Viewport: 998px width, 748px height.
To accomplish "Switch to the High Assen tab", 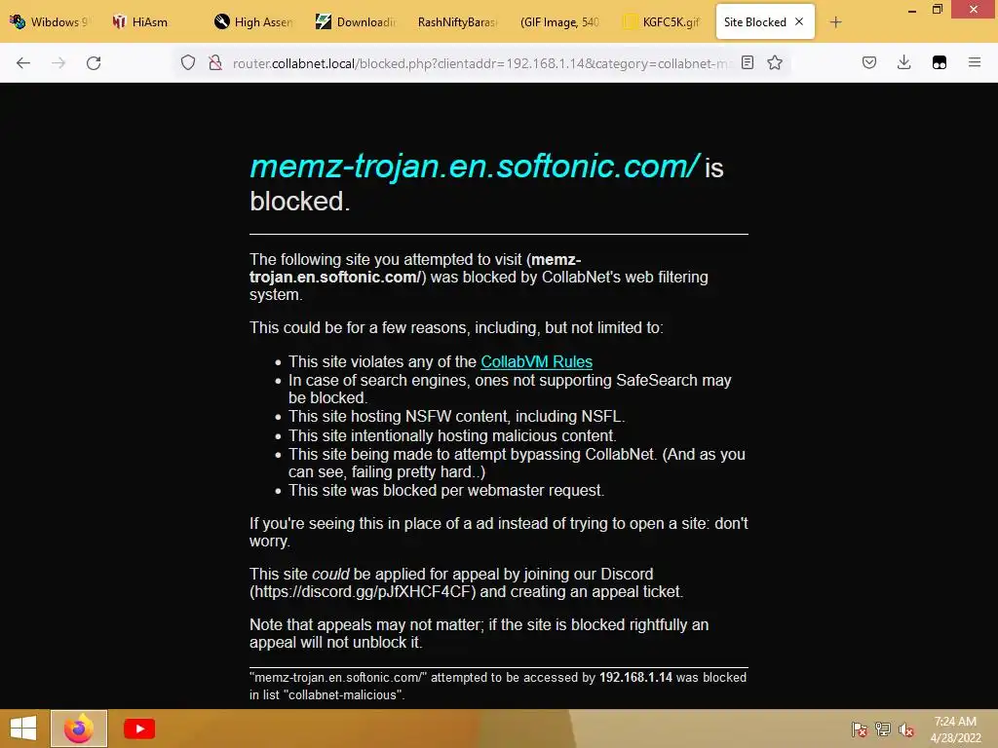I will click(254, 22).
